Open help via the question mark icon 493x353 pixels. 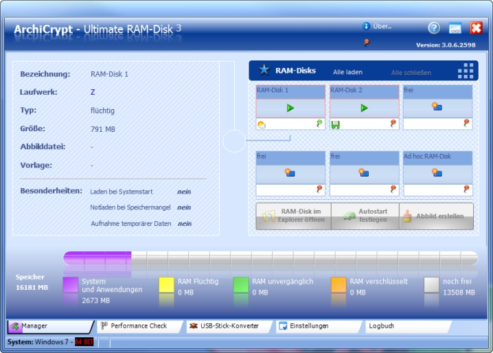click(433, 28)
